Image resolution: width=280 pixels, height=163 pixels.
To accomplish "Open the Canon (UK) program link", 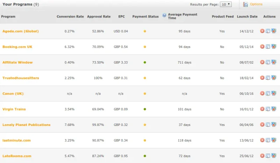I will coord(13,93).
